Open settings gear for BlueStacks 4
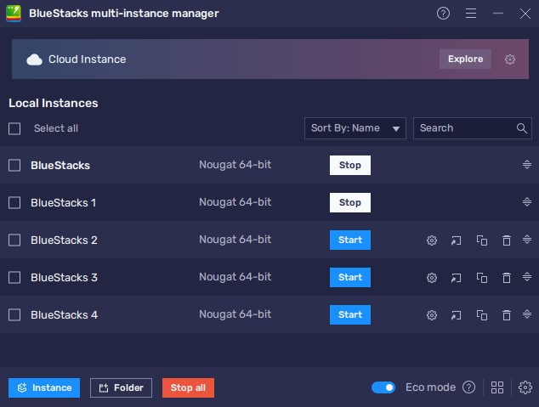539x407 pixels. [432, 315]
